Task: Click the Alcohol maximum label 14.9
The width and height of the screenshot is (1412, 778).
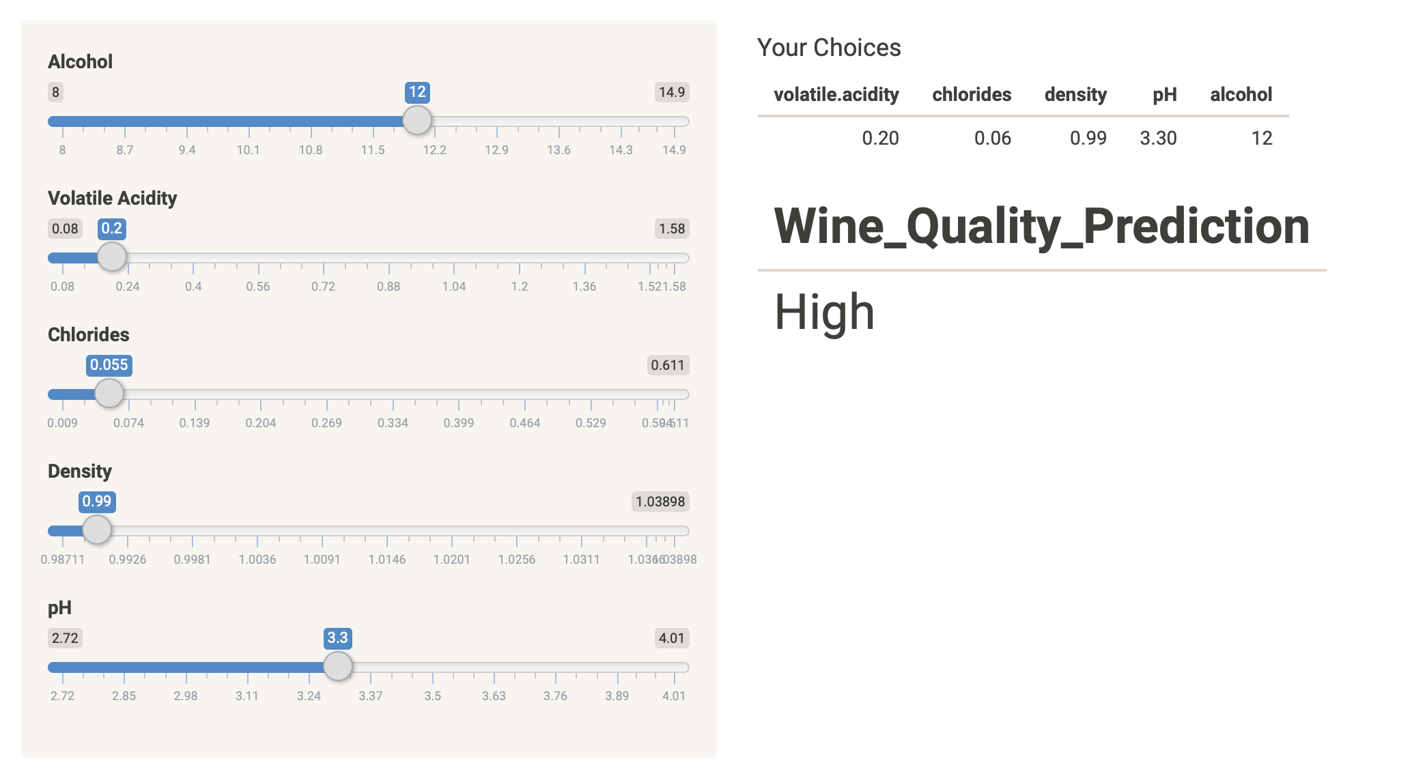Action: 672,92
